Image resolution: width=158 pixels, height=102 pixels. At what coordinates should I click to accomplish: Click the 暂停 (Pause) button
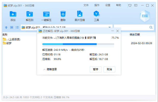[x=96, y=69]
